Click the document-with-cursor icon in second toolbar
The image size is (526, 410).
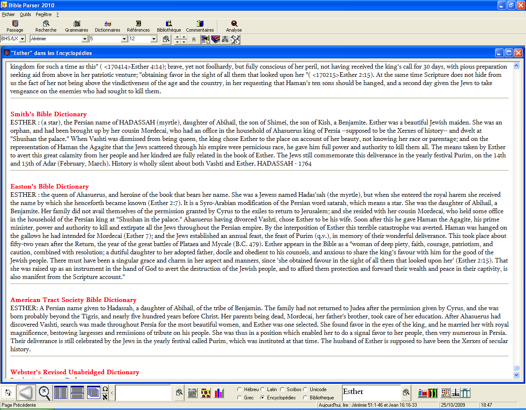[205, 39]
